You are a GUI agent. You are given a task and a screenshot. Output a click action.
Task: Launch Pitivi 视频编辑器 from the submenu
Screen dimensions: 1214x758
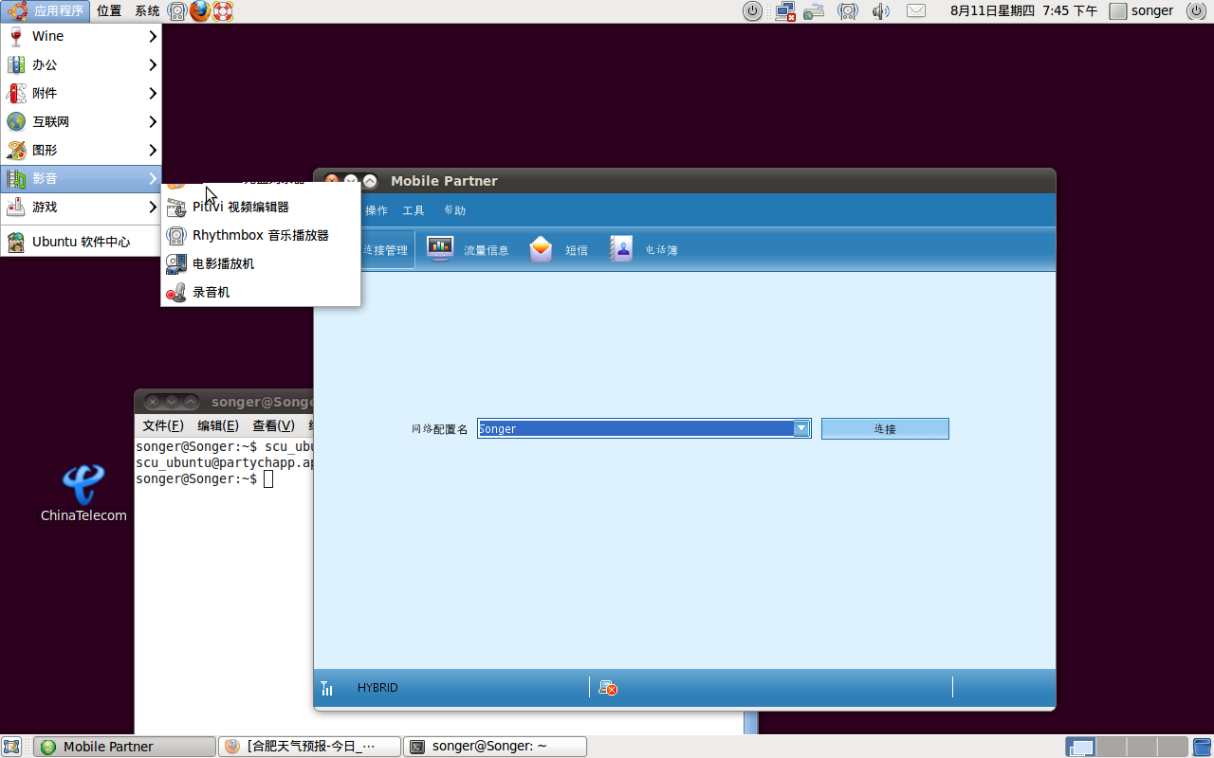tap(261, 207)
